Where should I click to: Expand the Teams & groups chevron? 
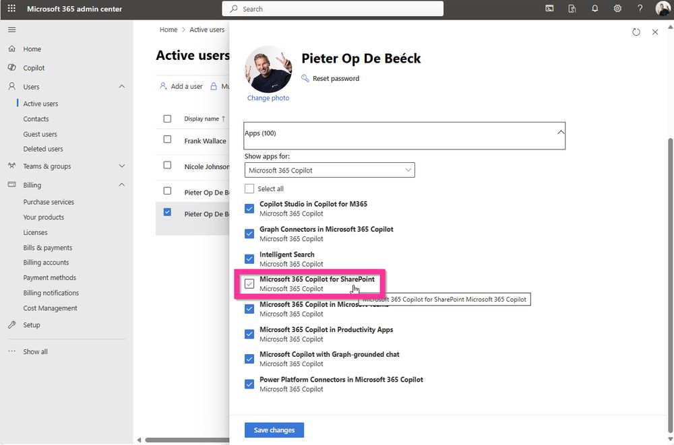point(122,166)
